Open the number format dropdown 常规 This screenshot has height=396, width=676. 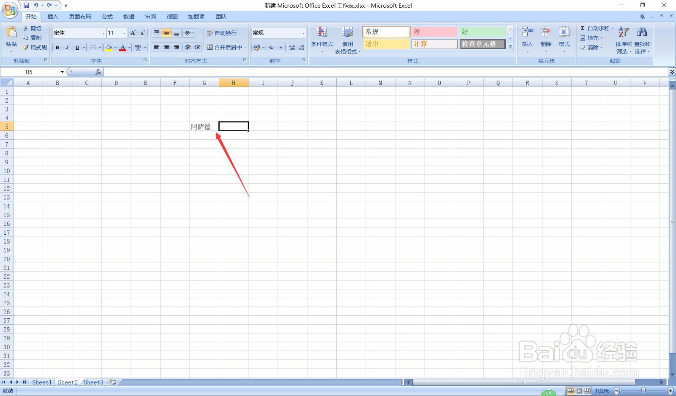pyautogui.click(x=303, y=33)
